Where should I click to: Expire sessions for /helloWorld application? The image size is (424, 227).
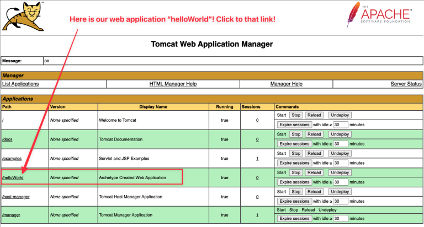tap(294, 182)
